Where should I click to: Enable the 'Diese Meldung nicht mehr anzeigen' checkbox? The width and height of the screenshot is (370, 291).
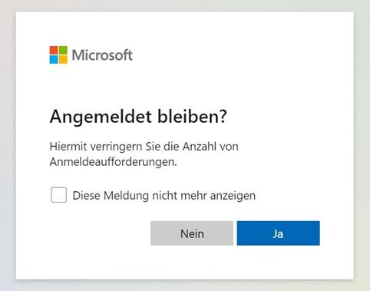point(58,195)
